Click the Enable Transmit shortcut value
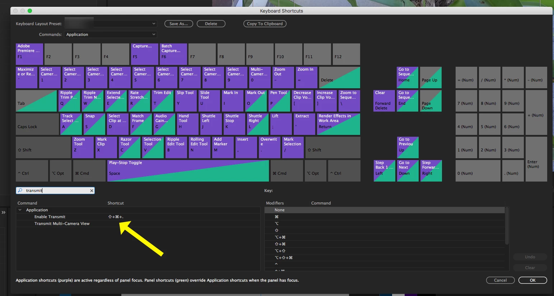The width and height of the screenshot is (554, 296). tap(116, 217)
